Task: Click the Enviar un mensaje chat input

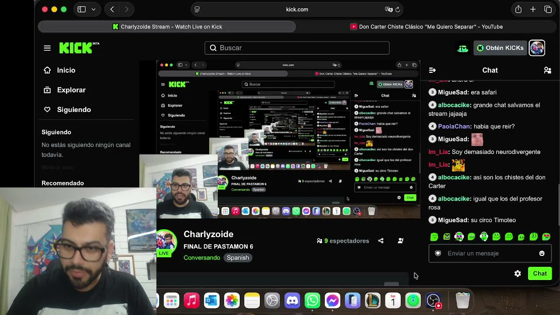Action: pos(490,253)
